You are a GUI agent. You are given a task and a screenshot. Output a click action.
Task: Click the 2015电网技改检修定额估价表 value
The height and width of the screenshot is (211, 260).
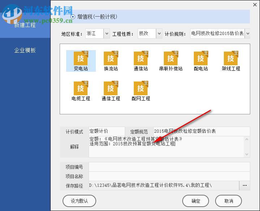tap(202, 131)
